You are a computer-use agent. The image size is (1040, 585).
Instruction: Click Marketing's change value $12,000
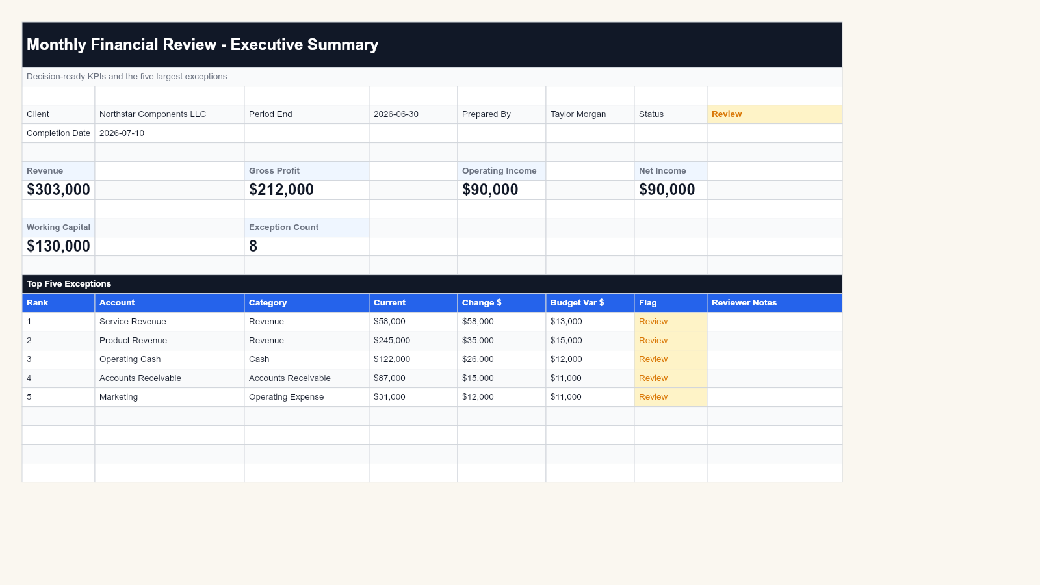coord(502,397)
